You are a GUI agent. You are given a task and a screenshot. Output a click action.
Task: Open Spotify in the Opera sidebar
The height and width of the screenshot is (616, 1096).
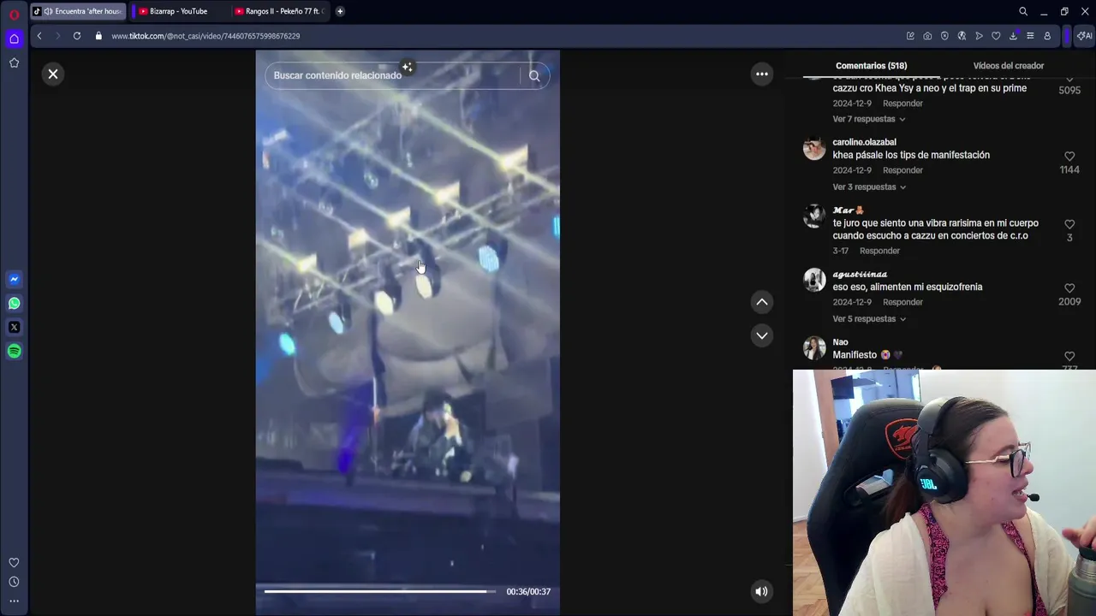point(14,351)
